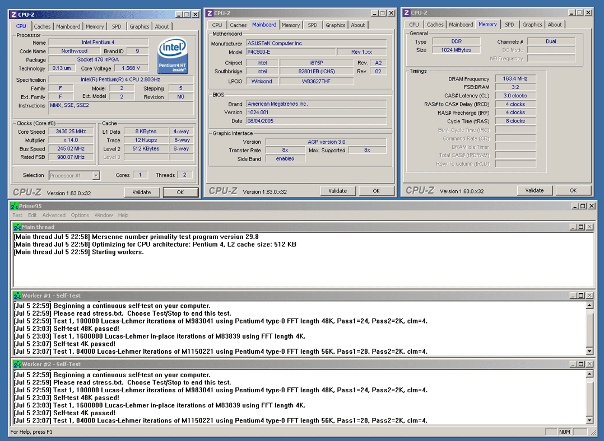Click Worker #2 scrollbar up arrow
Screen dimensions: 604x441
589,374
